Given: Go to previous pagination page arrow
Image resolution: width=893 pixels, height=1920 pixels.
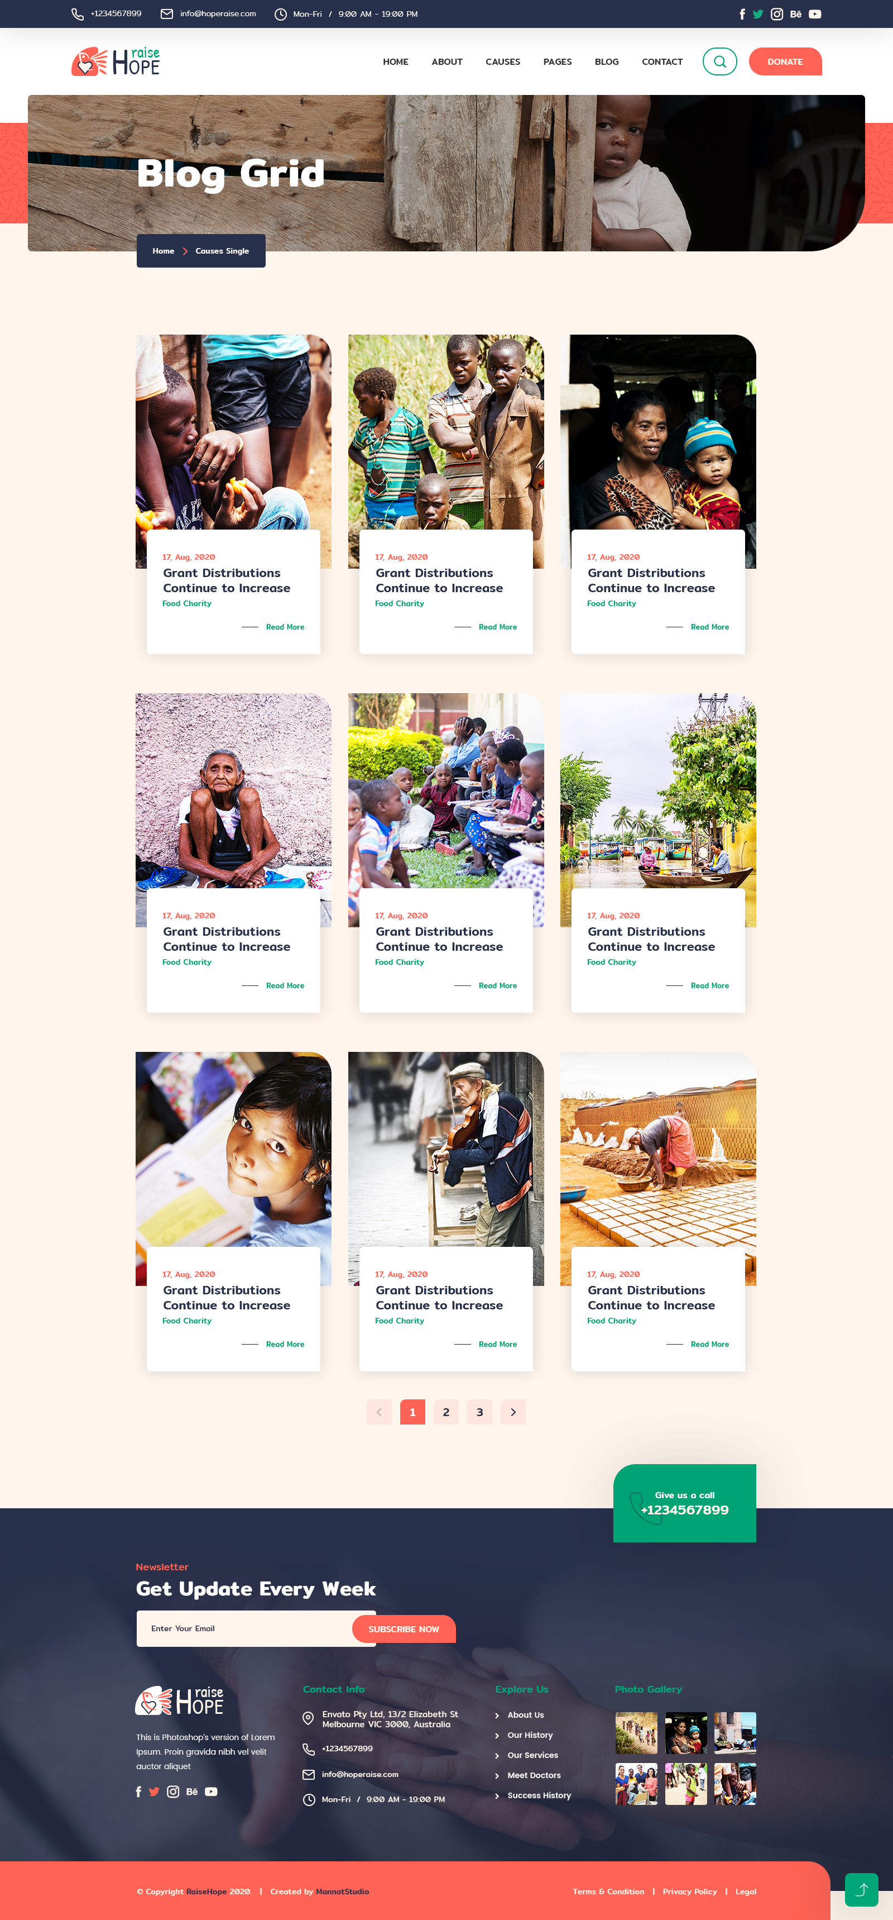Looking at the screenshot, I should click(379, 1412).
